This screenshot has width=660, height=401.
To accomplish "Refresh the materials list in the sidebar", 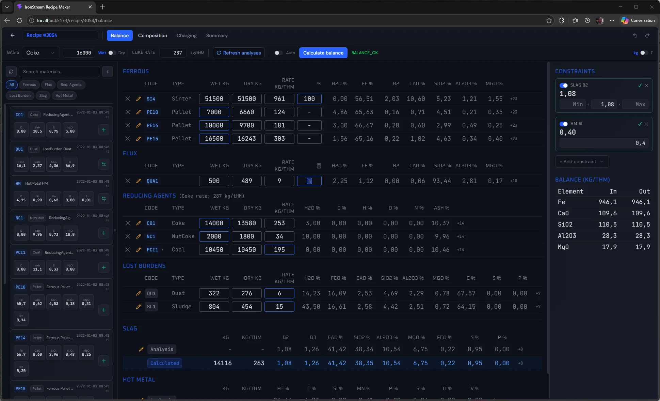I will pyautogui.click(x=11, y=72).
